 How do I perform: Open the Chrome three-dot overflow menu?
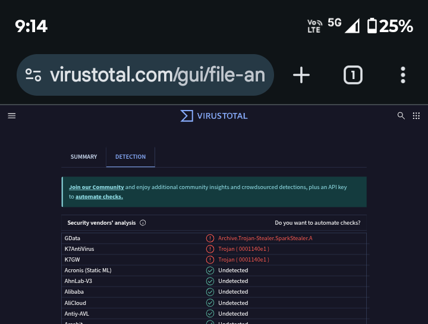pos(403,75)
